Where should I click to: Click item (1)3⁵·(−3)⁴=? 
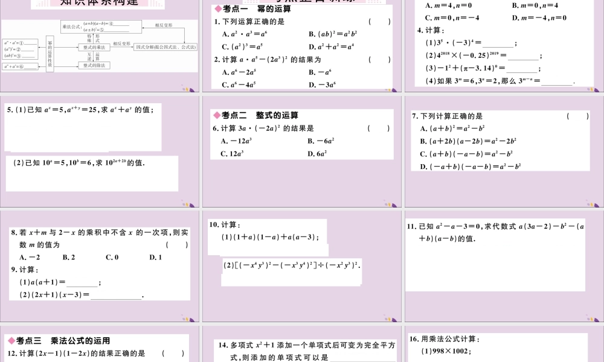pos(453,43)
